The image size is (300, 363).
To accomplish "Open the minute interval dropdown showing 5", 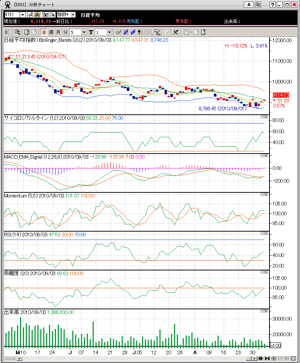I will pos(84,32).
